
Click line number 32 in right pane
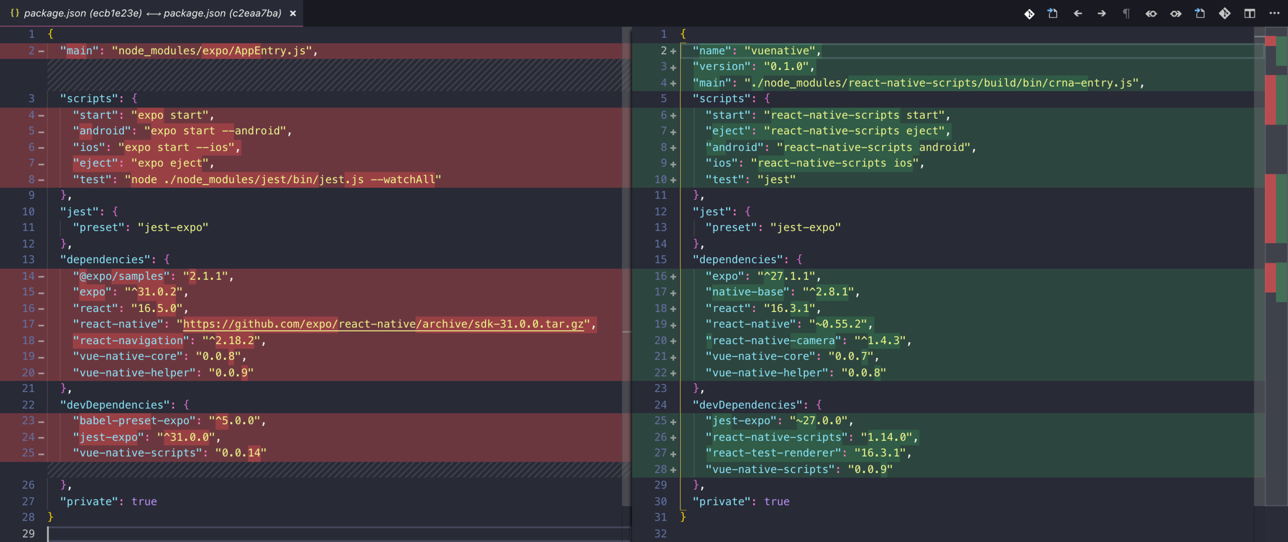coord(660,534)
